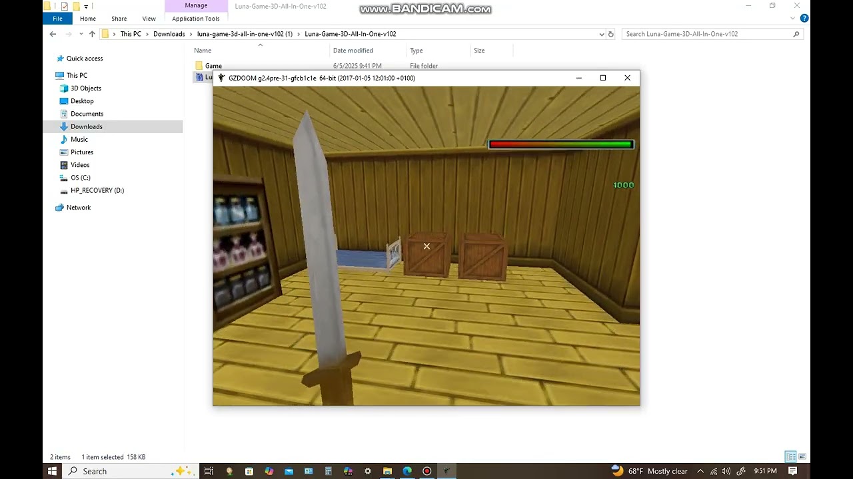Select HP_RECOVERY (D:) drive in the sidebar
Screen dimensions: 853x479
[x=97, y=190]
